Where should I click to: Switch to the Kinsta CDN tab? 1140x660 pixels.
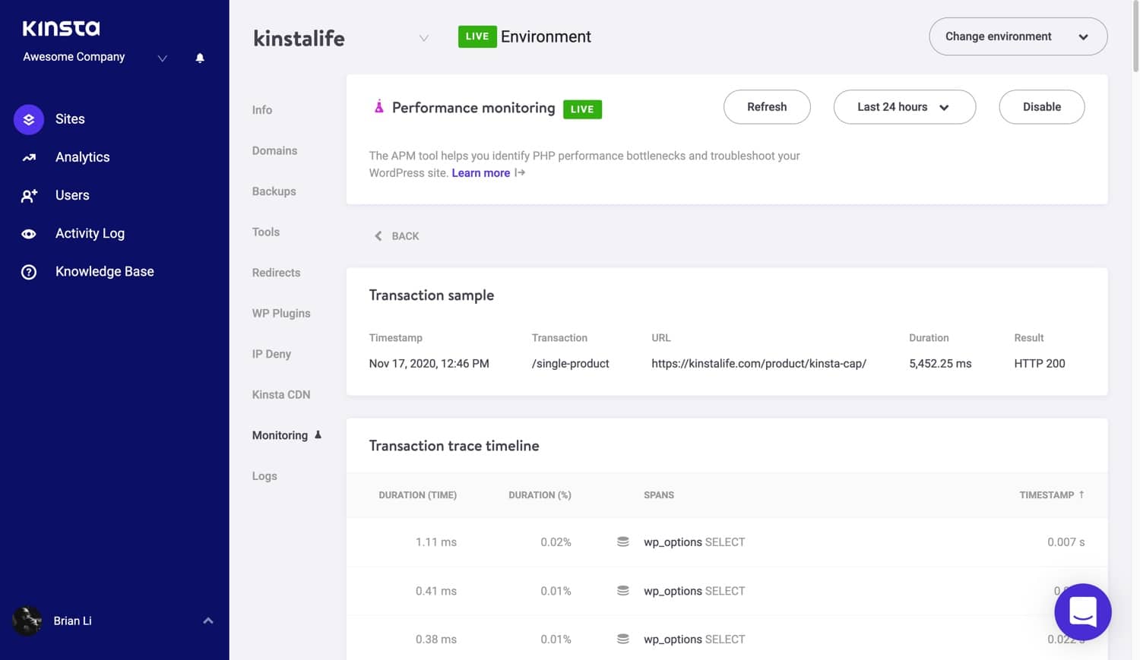click(281, 394)
